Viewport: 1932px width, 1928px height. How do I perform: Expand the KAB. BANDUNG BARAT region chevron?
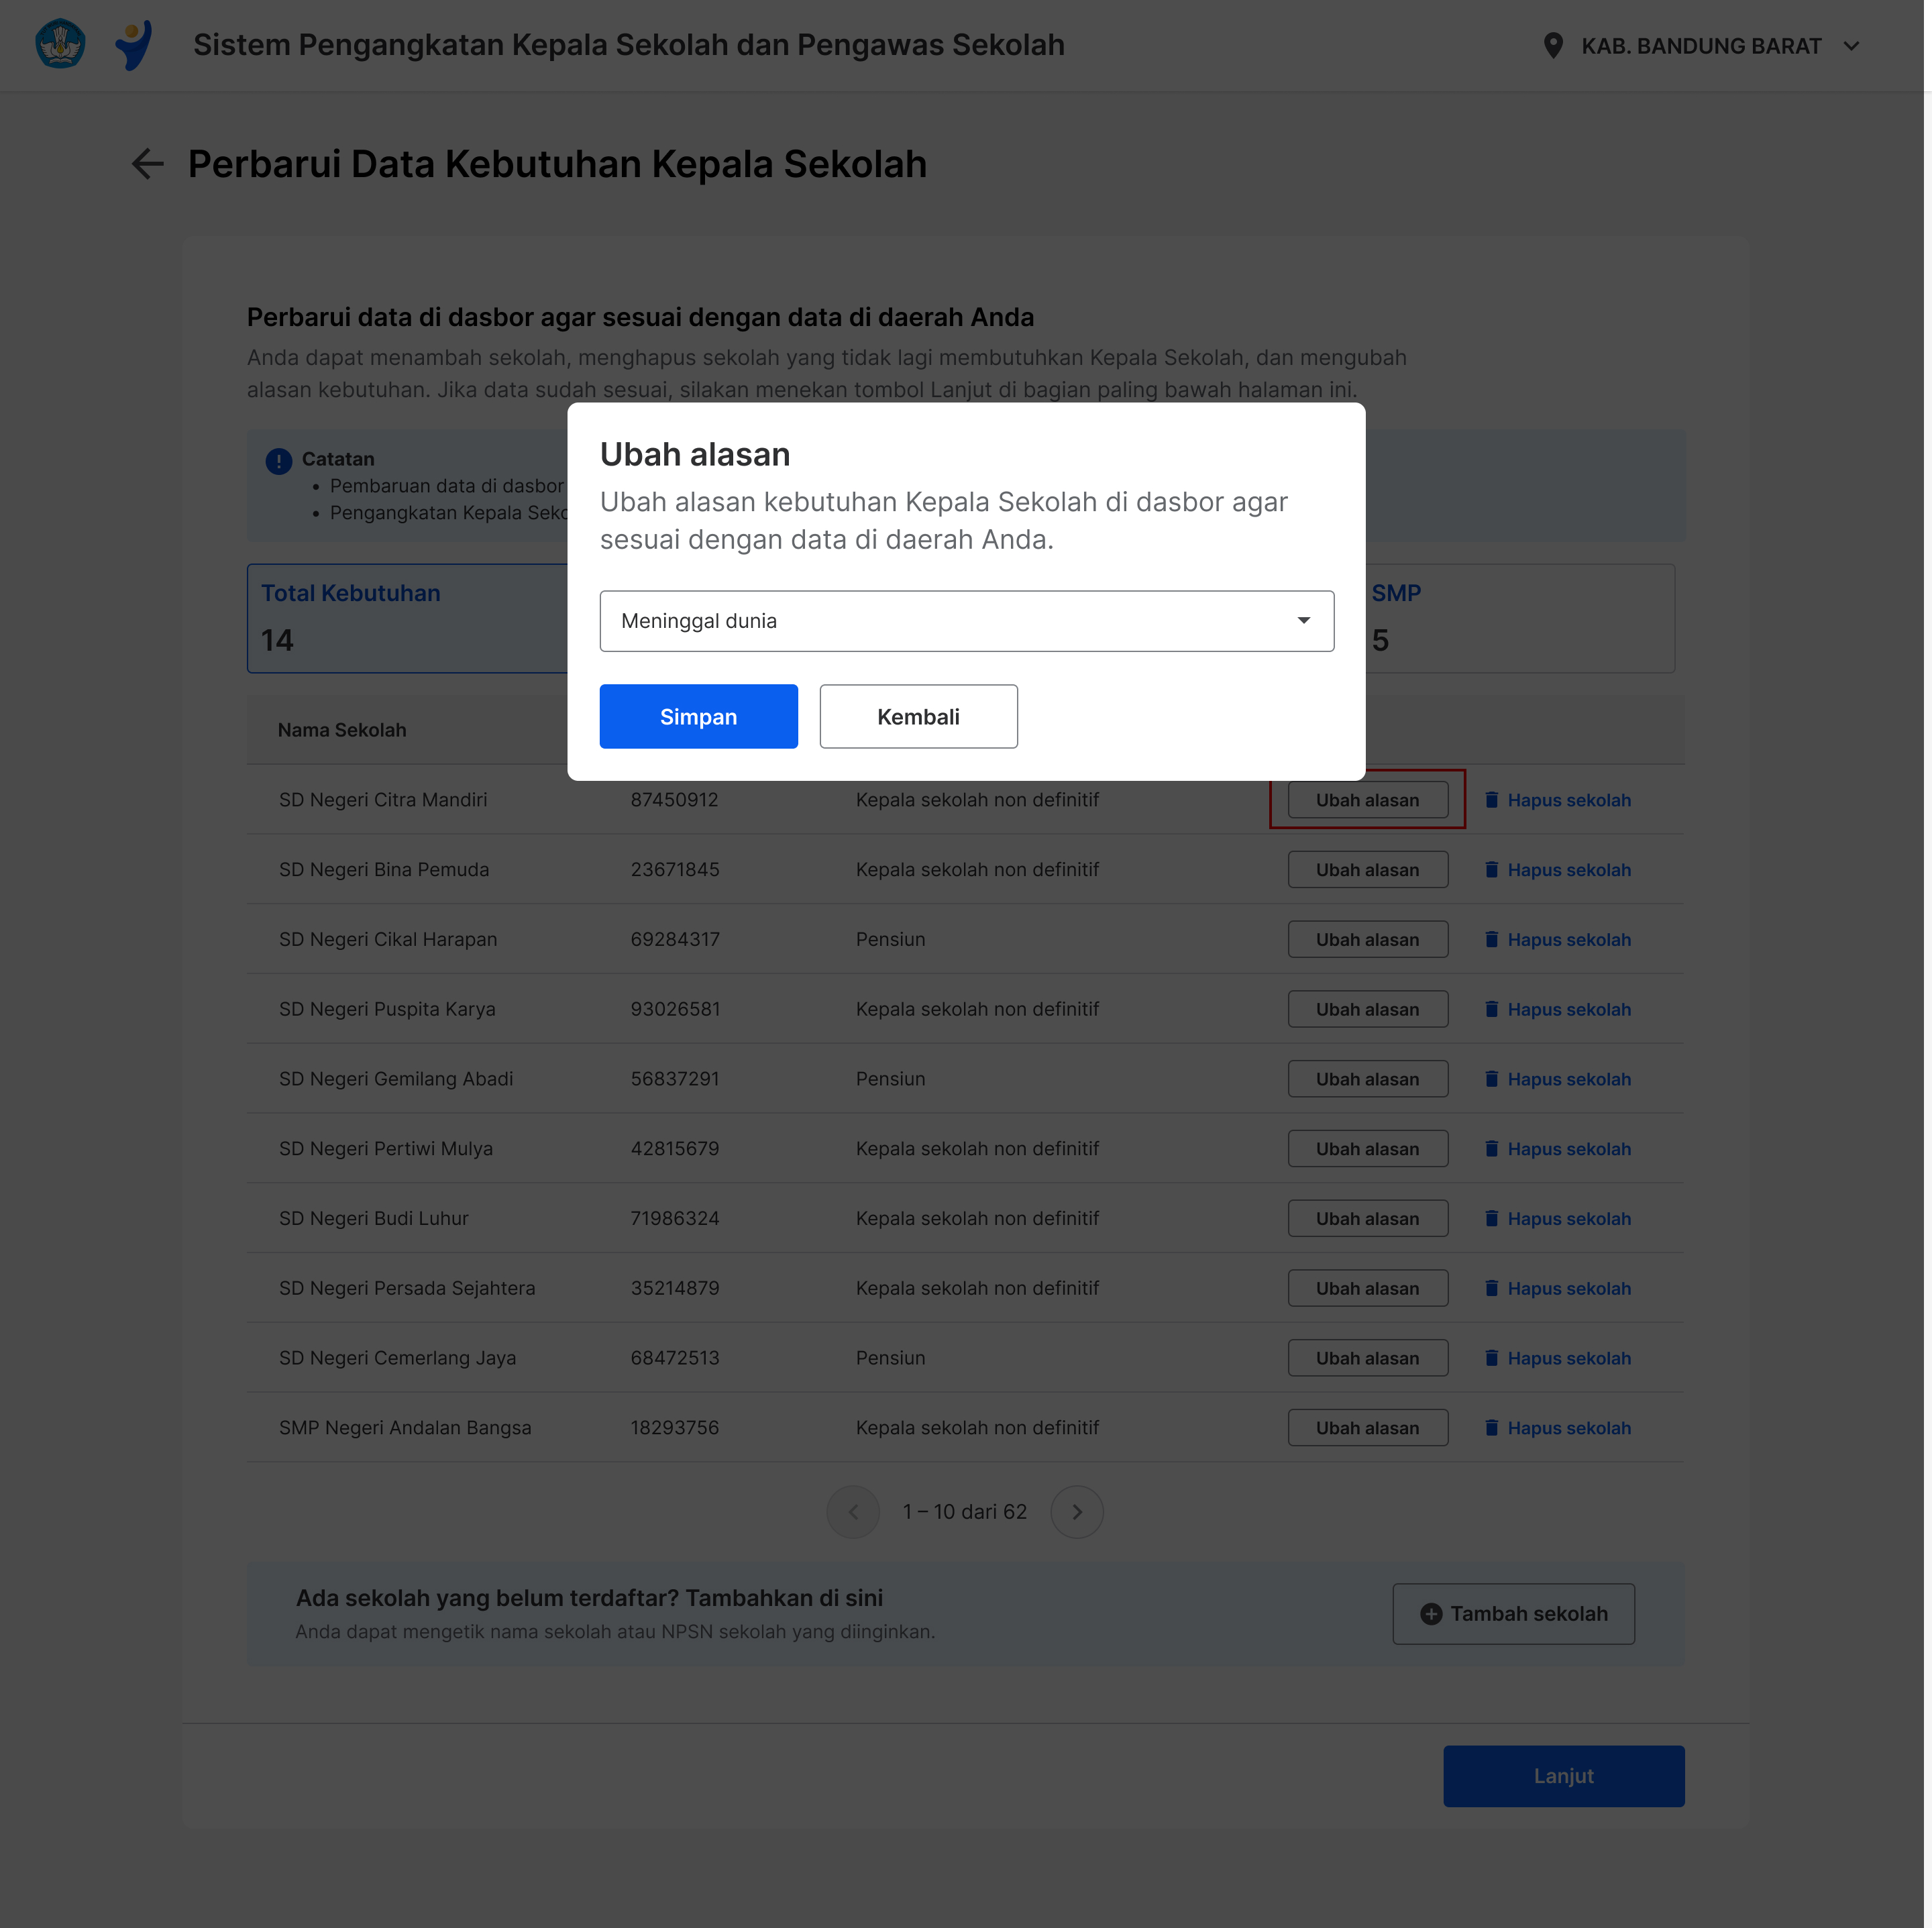(1851, 46)
